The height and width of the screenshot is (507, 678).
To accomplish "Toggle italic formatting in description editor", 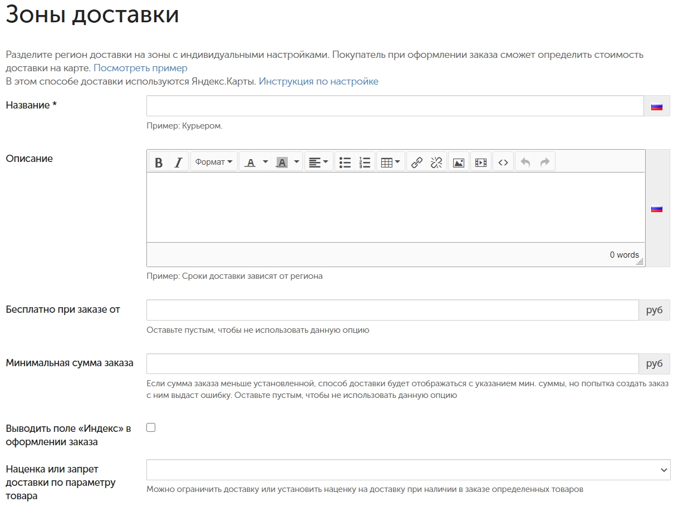I will [x=178, y=163].
